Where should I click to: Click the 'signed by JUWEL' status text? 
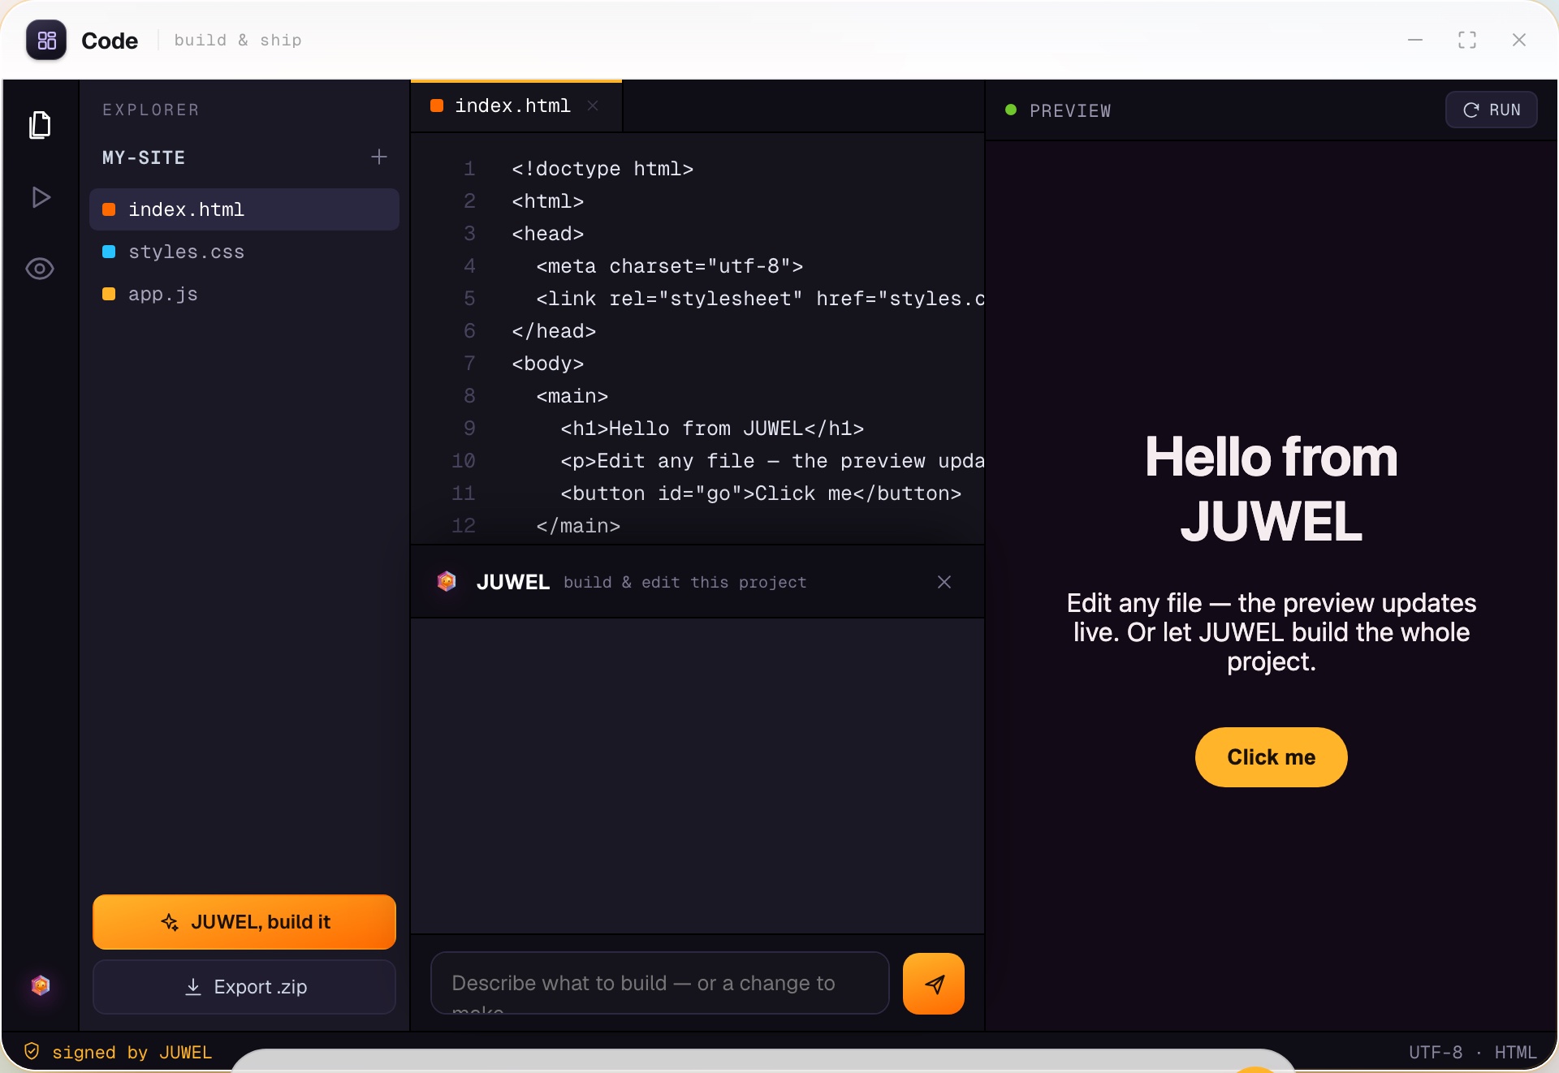132,1053
